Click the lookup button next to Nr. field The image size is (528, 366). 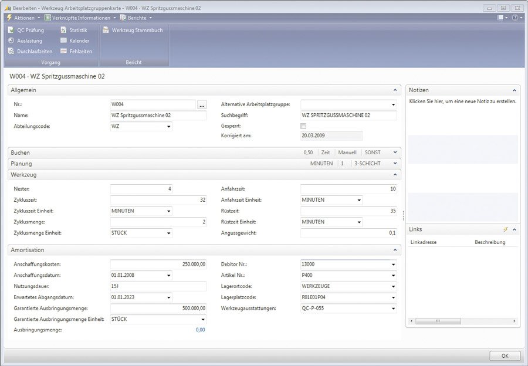[x=202, y=104]
